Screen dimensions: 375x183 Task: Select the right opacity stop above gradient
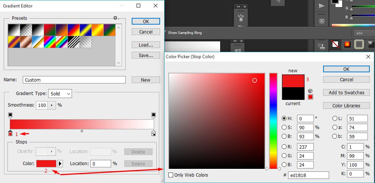tap(153, 116)
